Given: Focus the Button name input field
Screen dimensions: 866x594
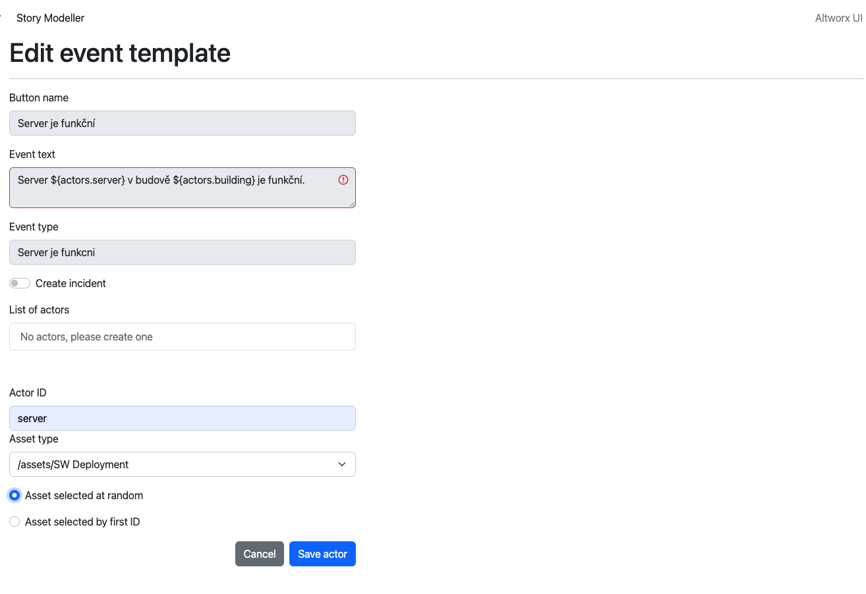Looking at the screenshot, I should pos(182,123).
